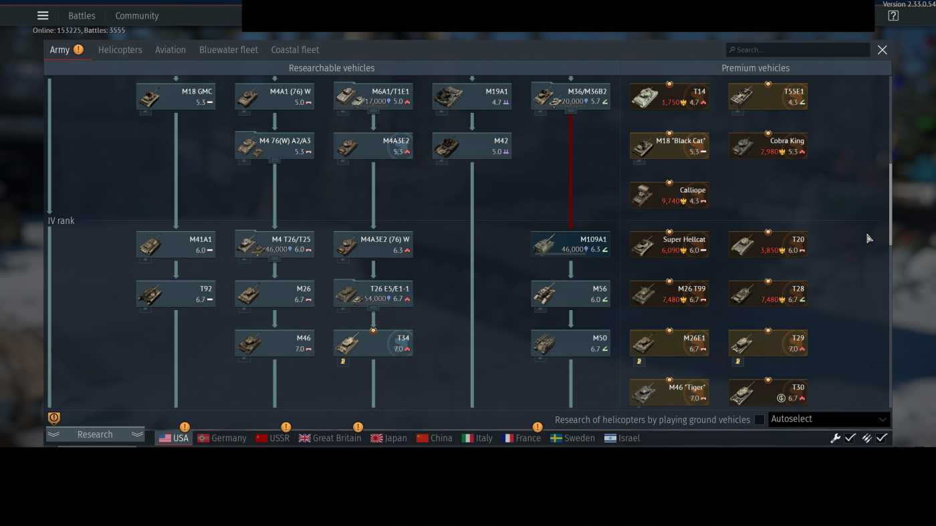Switch to the Aviation tab
Image resolution: width=936 pixels, height=526 pixels.
pos(170,49)
